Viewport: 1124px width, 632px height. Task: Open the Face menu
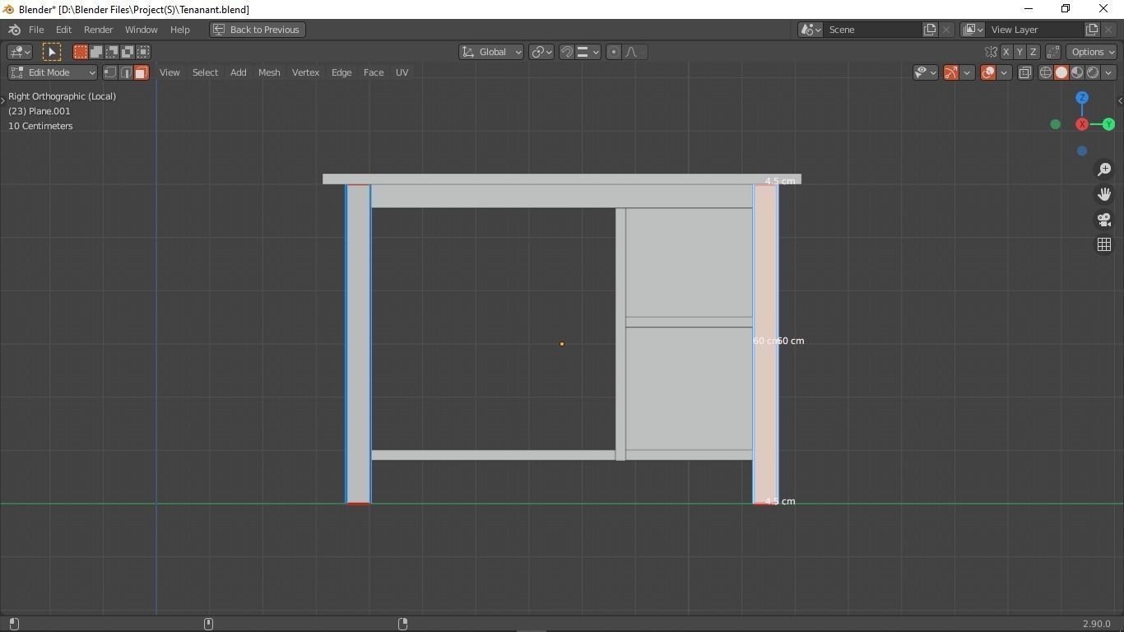[x=374, y=72]
